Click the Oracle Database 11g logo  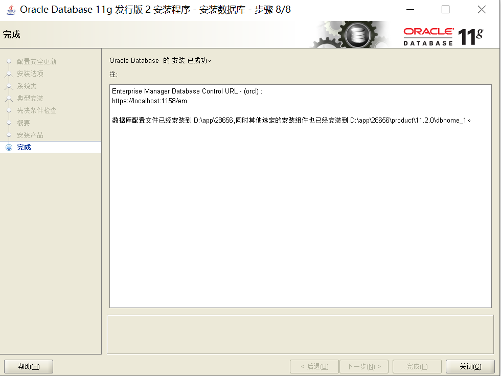point(443,36)
